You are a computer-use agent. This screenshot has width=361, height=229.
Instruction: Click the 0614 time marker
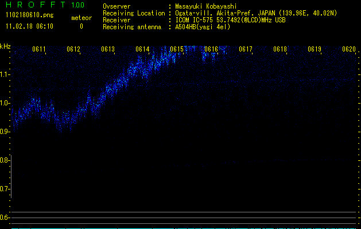[x=142, y=49]
